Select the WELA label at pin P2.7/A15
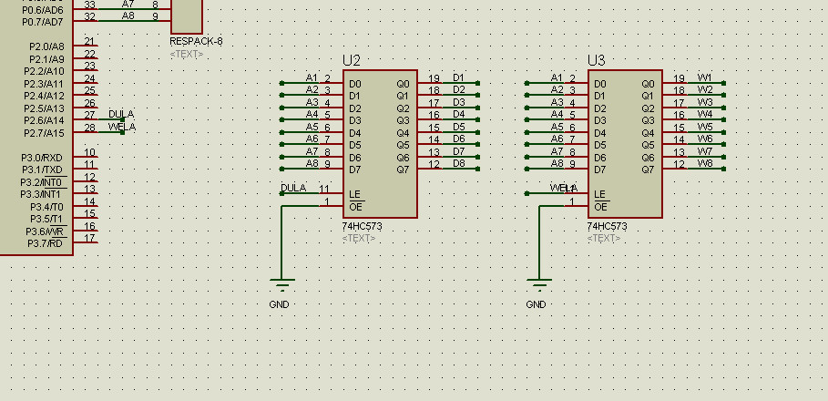The image size is (828, 401). [121, 127]
